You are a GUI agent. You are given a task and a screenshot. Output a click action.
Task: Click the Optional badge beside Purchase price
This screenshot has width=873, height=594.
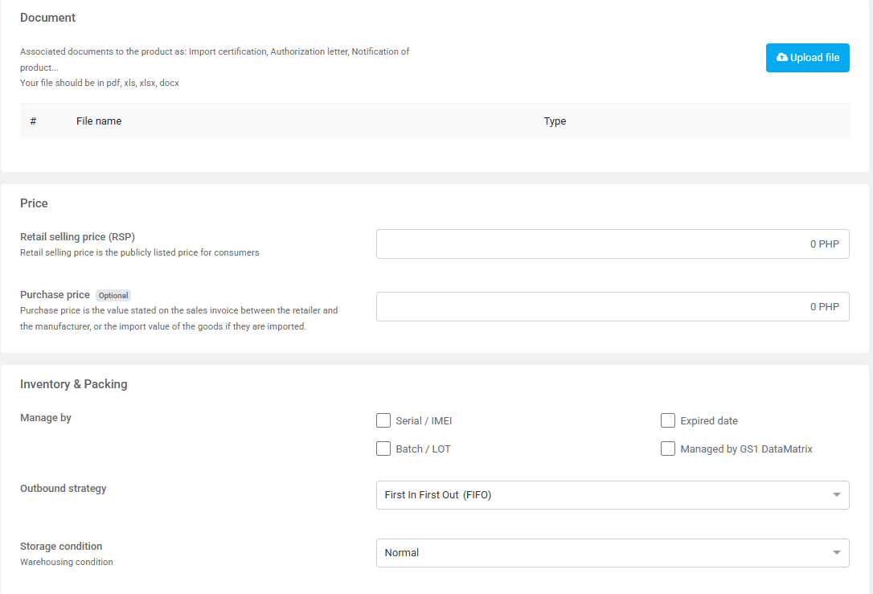click(113, 296)
